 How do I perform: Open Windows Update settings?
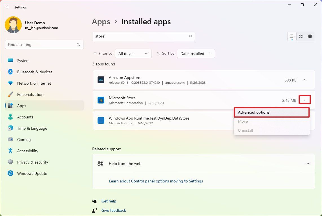[32, 173]
